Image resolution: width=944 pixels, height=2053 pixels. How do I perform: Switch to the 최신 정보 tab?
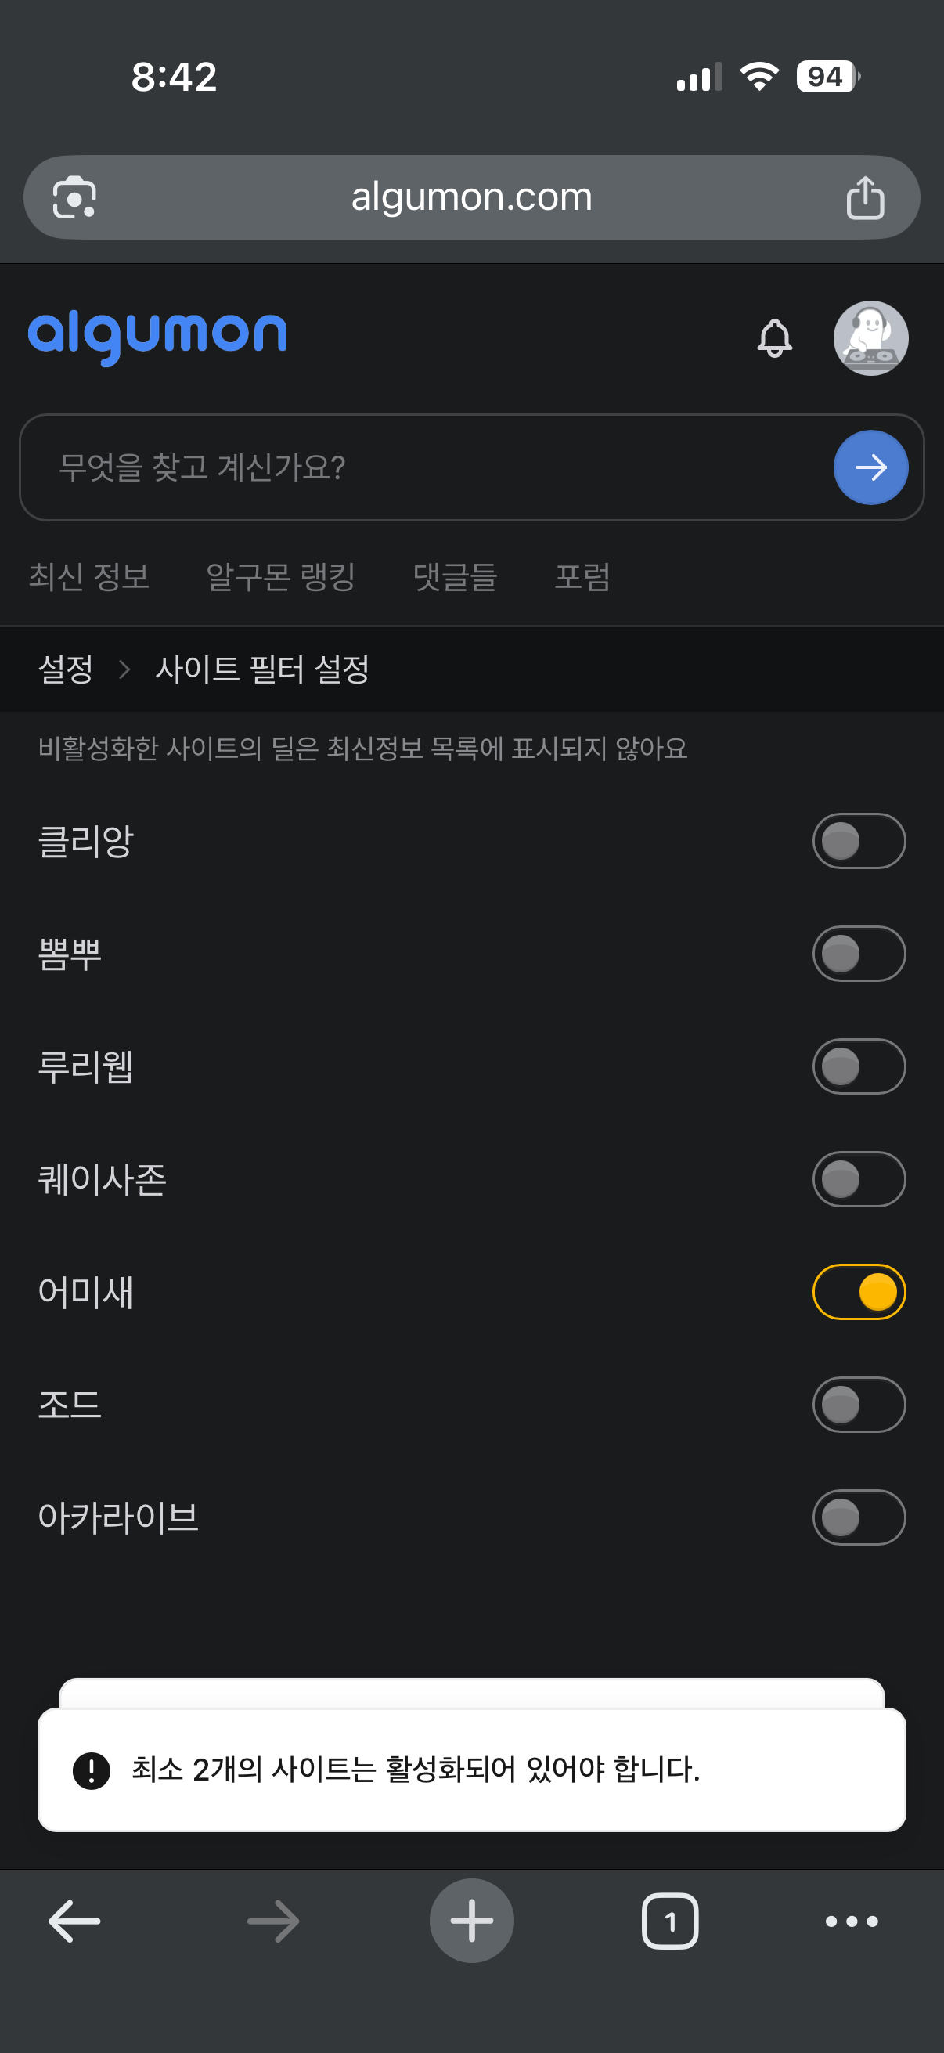coord(89,576)
